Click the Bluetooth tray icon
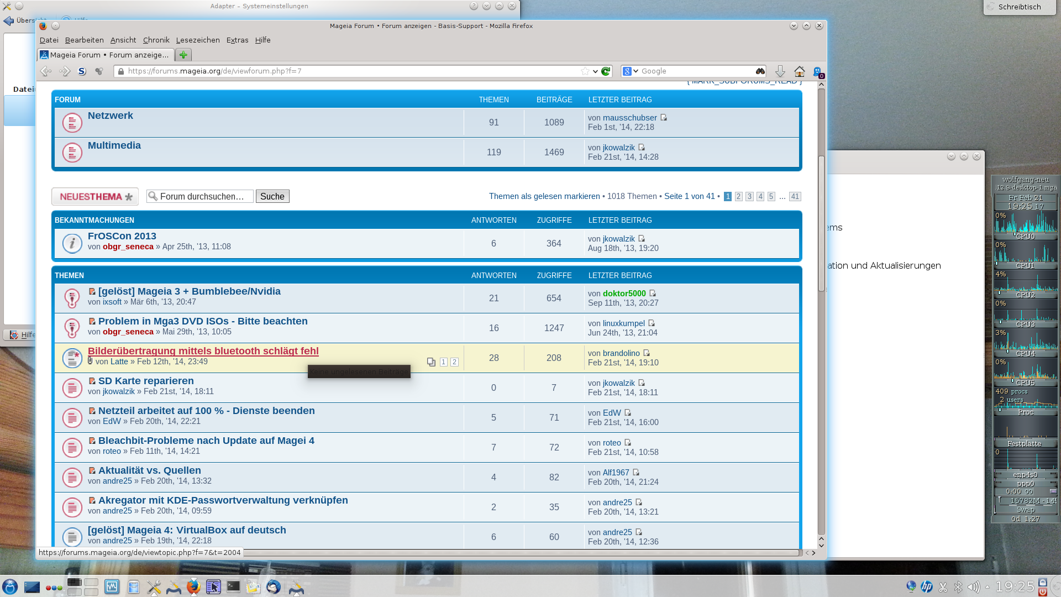1061x597 pixels. point(959,586)
